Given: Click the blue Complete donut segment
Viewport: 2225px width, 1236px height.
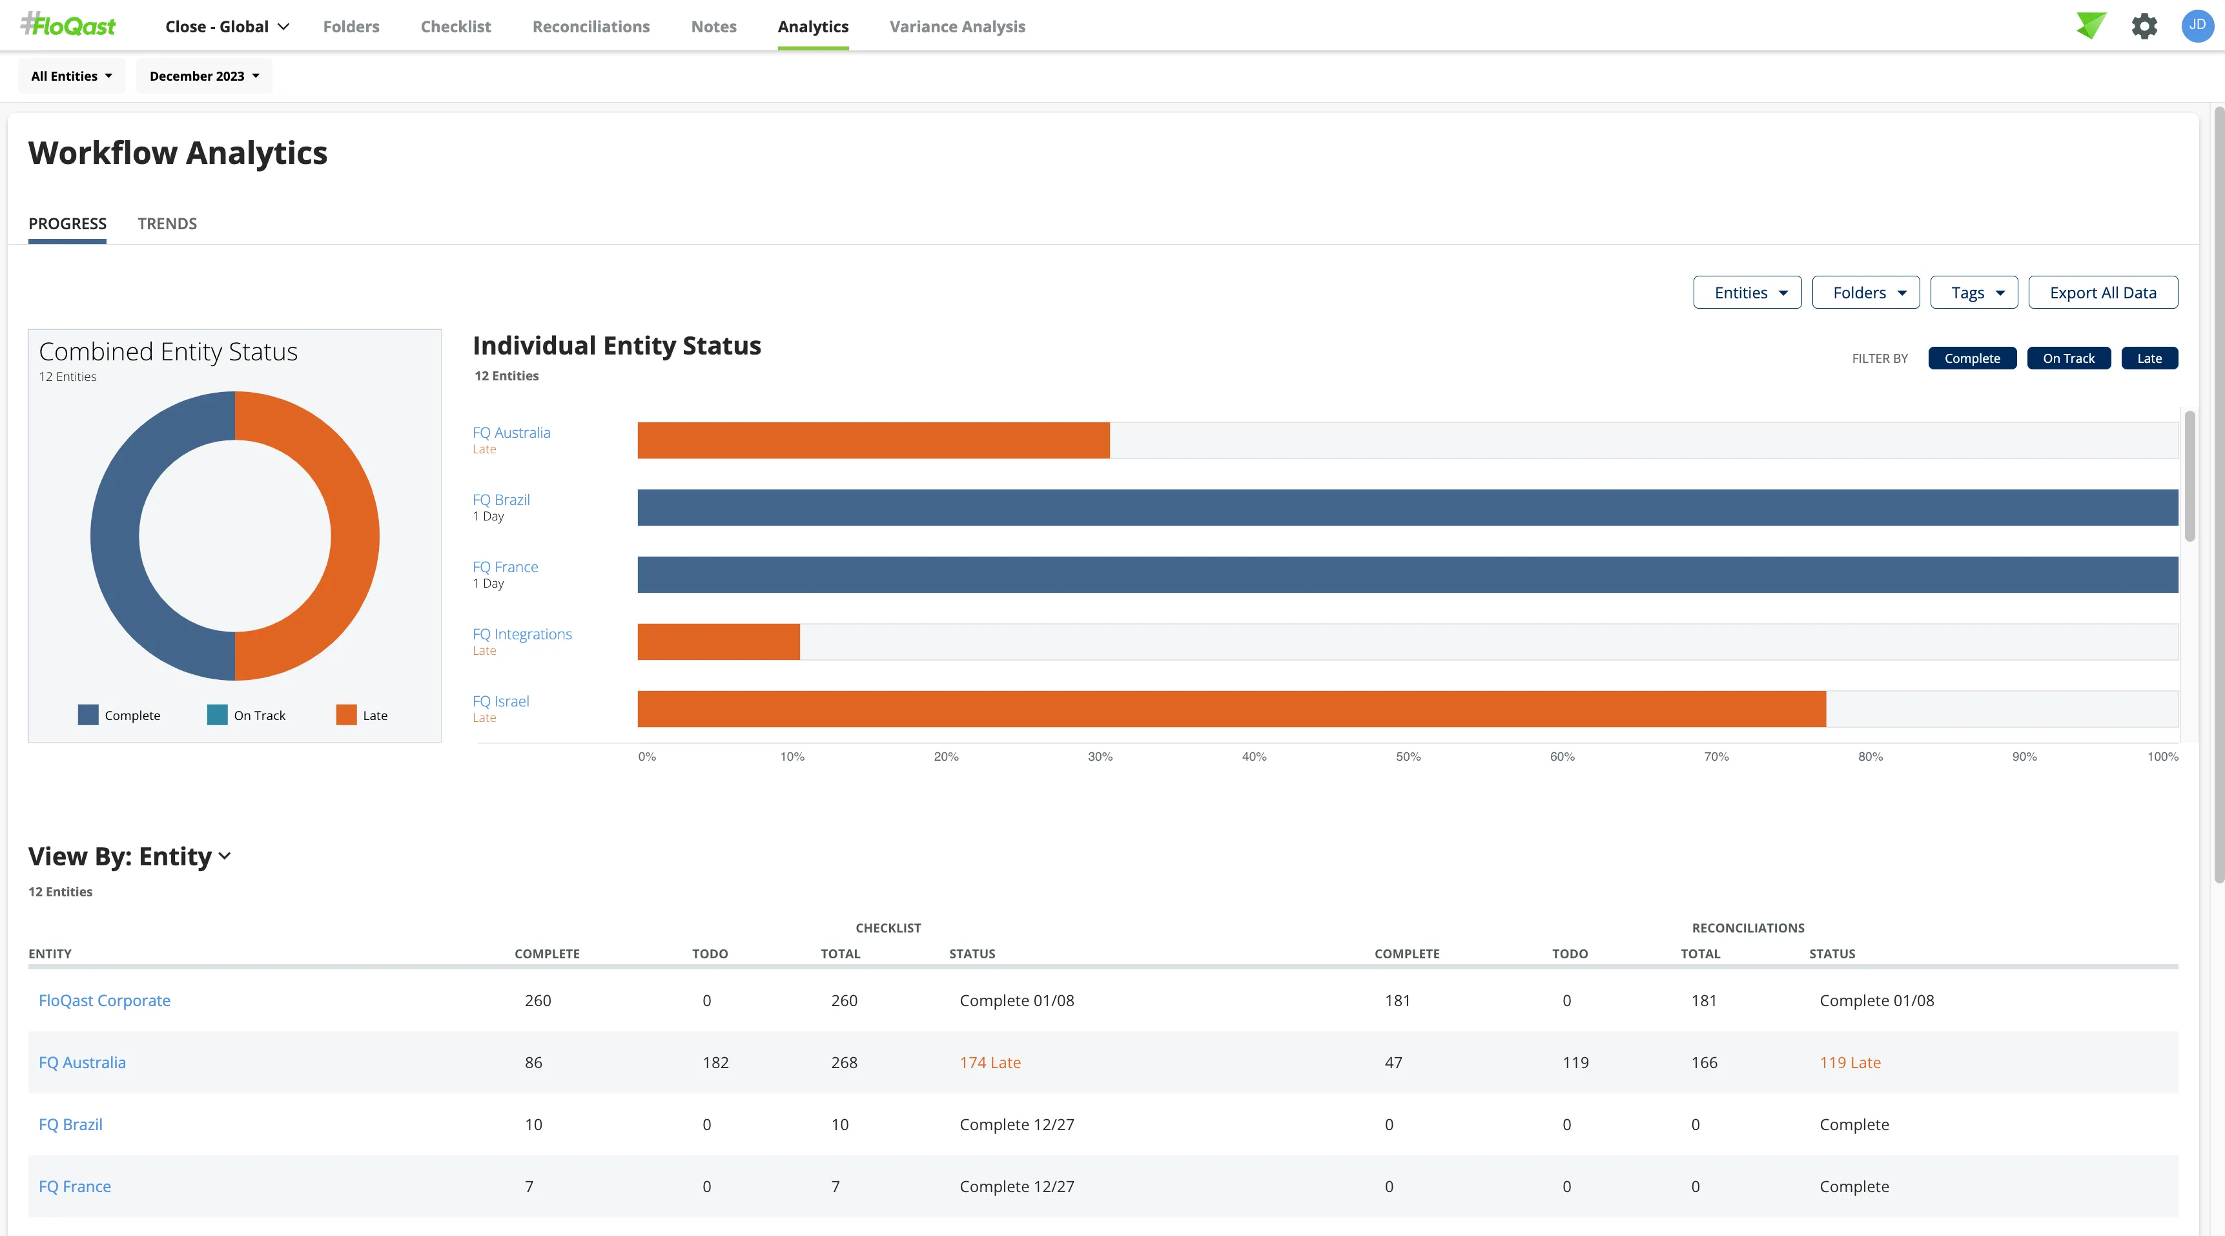Looking at the screenshot, I should (x=115, y=535).
